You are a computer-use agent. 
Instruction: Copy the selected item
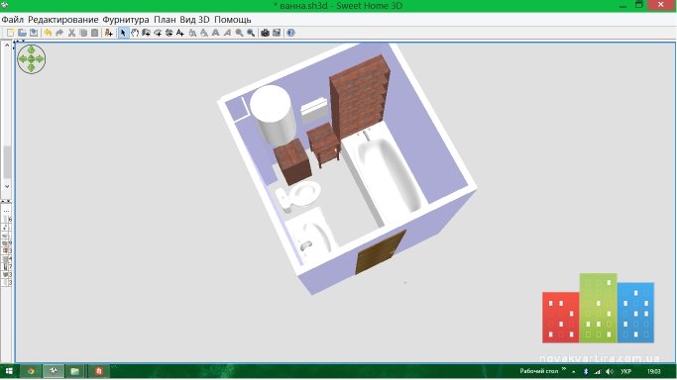click(x=83, y=33)
